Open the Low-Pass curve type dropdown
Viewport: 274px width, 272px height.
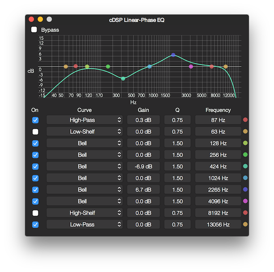[x=85, y=224]
